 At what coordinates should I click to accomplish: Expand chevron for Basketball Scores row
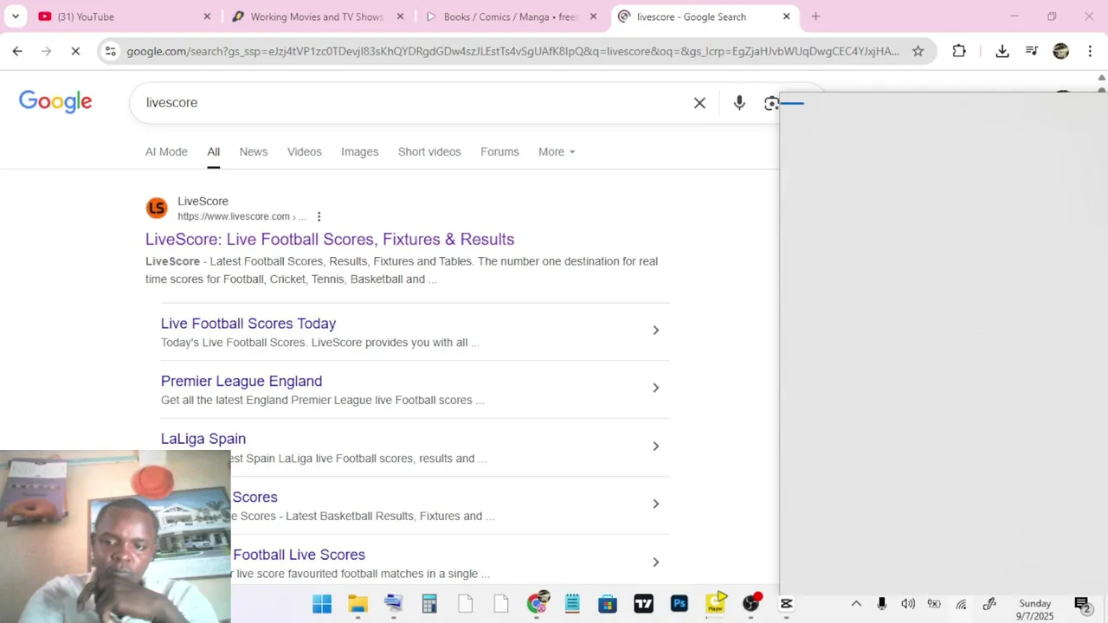655,504
